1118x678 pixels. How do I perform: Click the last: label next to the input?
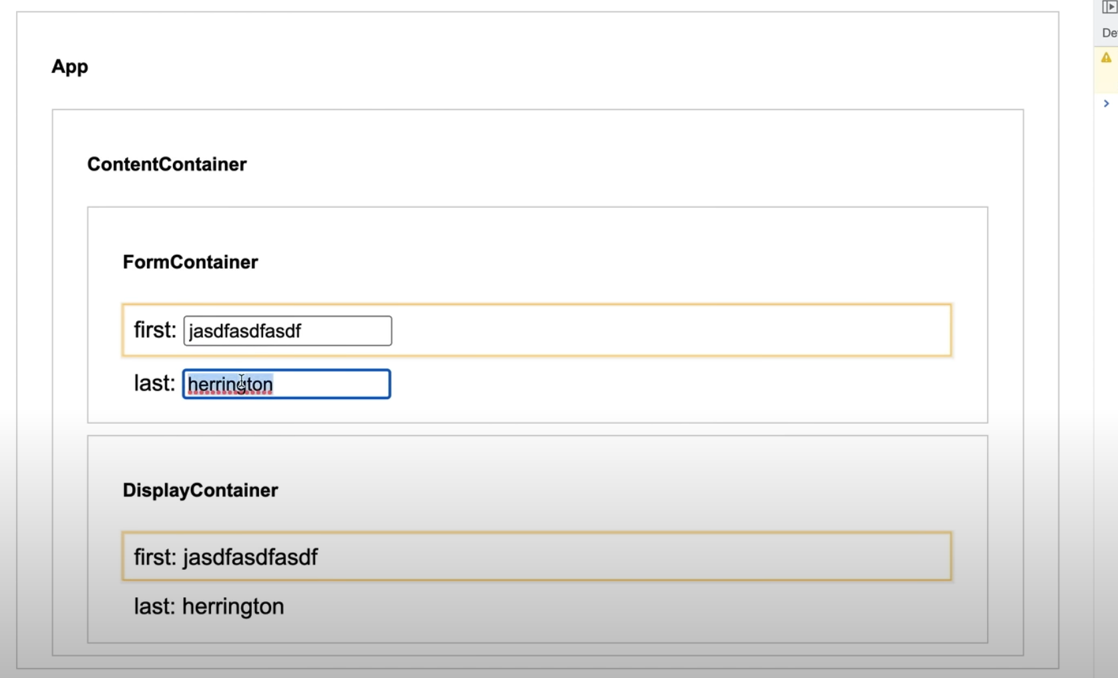[x=153, y=383]
